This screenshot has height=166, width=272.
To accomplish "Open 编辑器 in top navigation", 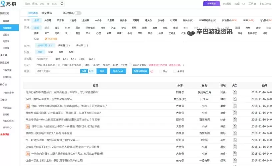I will coord(227,4).
